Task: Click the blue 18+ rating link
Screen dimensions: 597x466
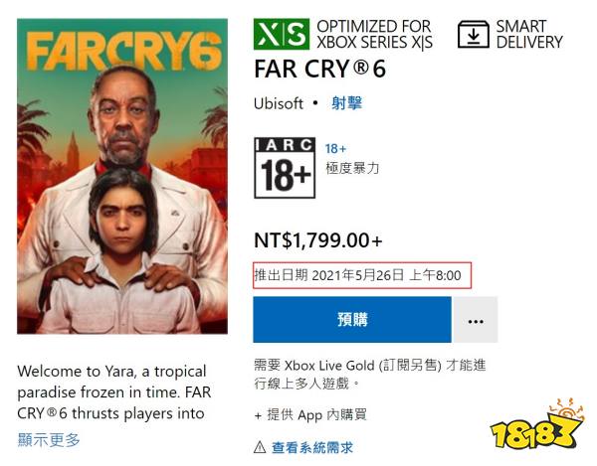Action: pyautogui.click(x=335, y=149)
